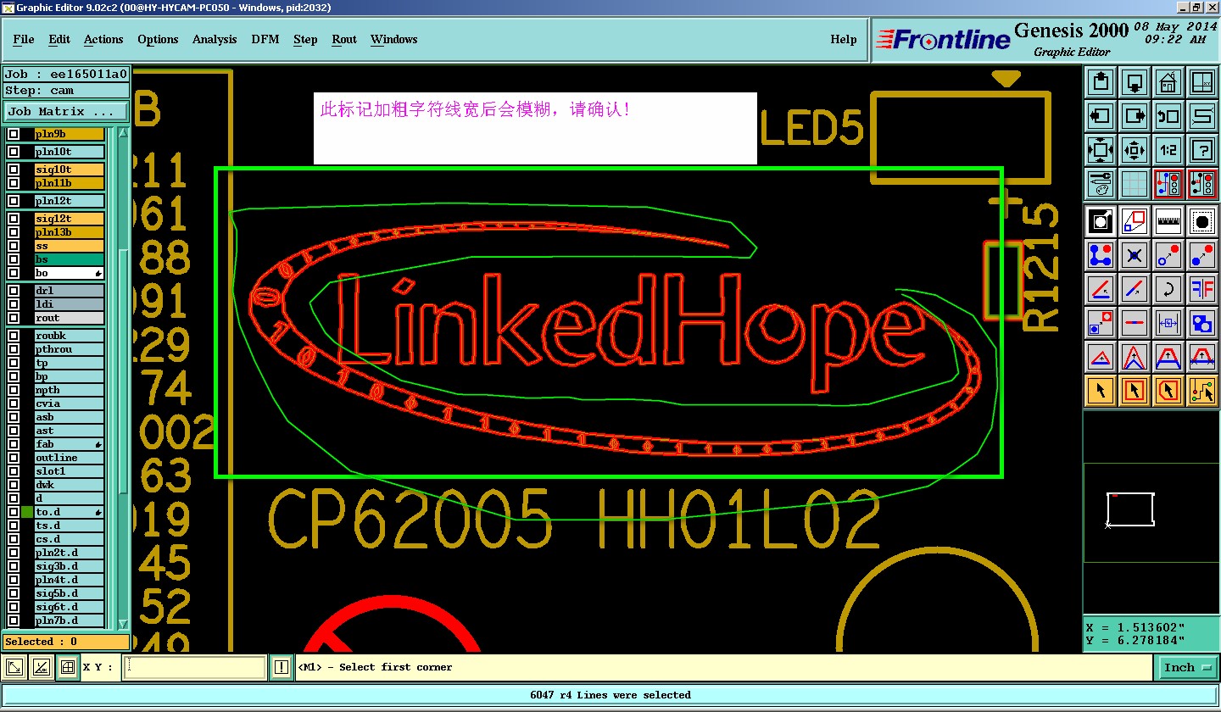This screenshot has width=1221, height=712.
Task: Toggle checkbox for layer drl
Action: click(x=14, y=291)
